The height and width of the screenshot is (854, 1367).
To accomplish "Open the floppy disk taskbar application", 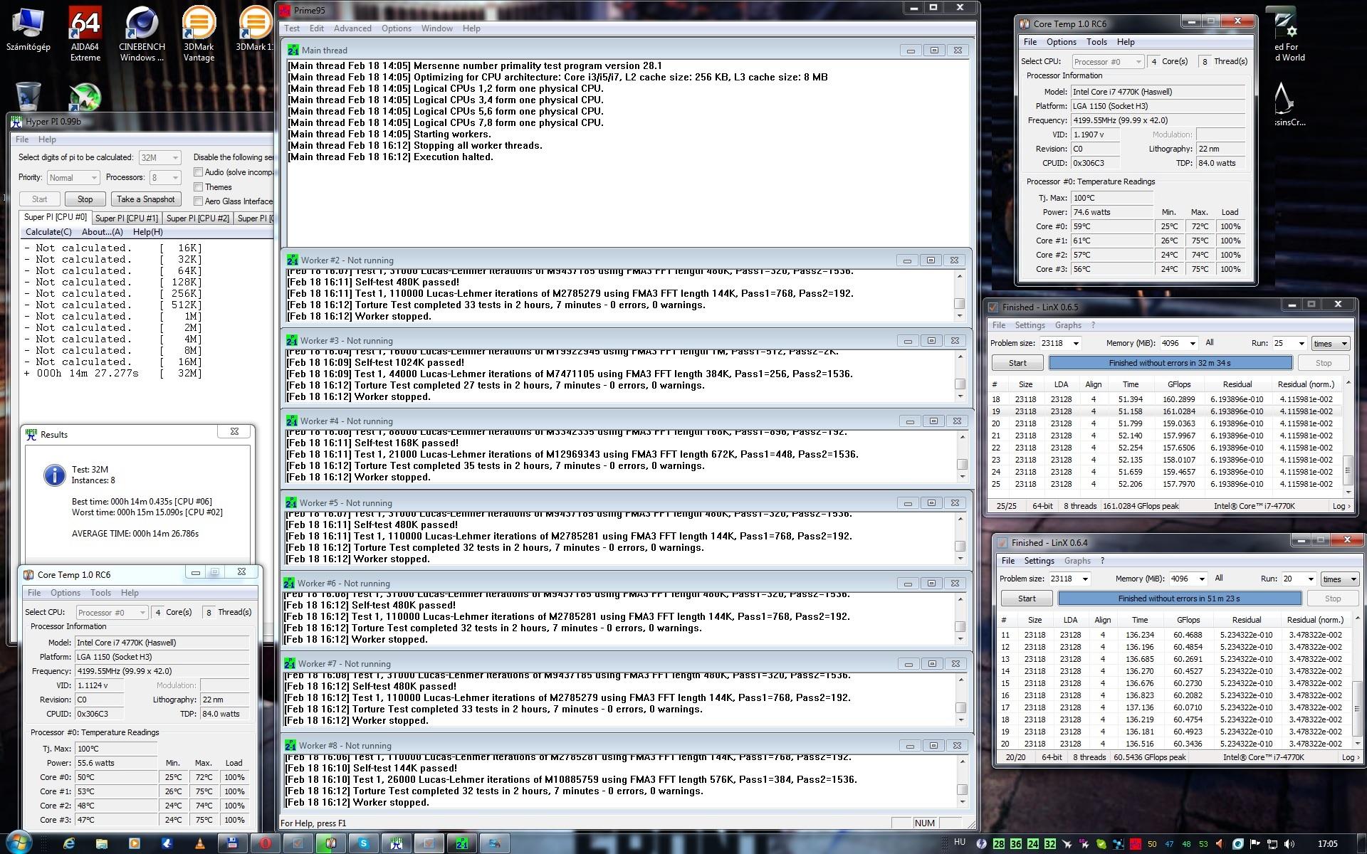I will point(233,843).
